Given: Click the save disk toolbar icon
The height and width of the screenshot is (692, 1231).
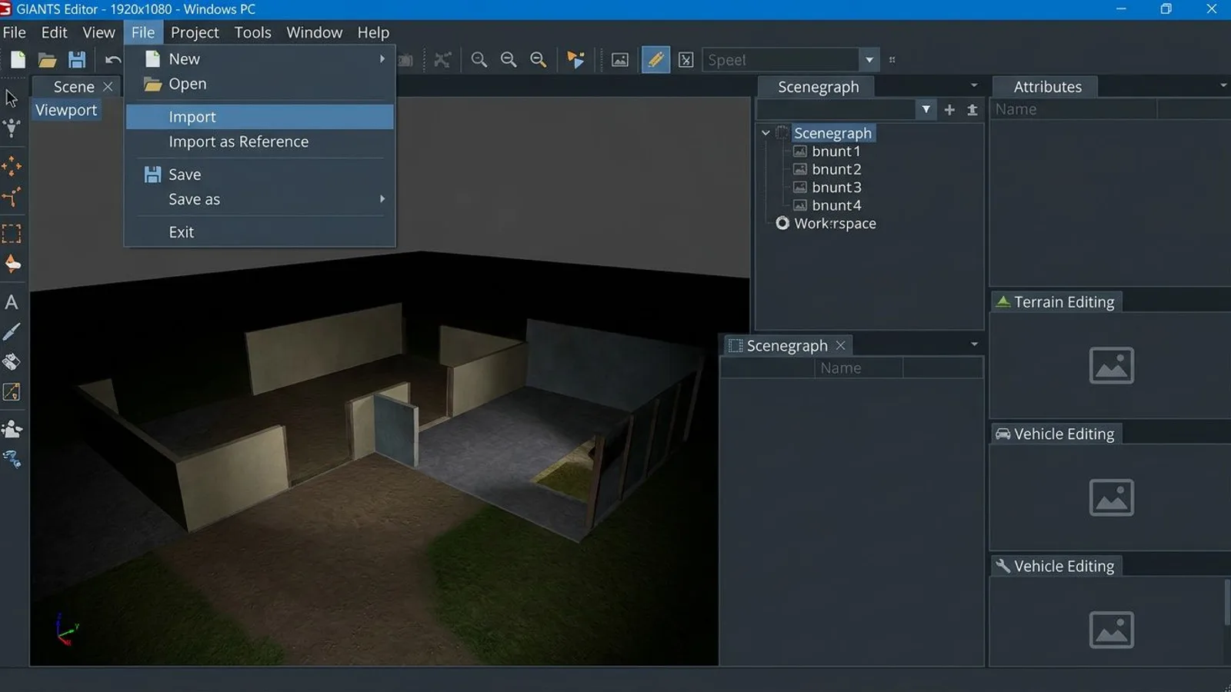Looking at the screenshot, I should pyautogui.click(x=77, y=60).
